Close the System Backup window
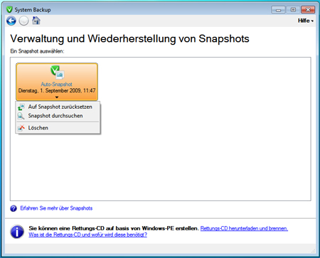 coord(308,10)
